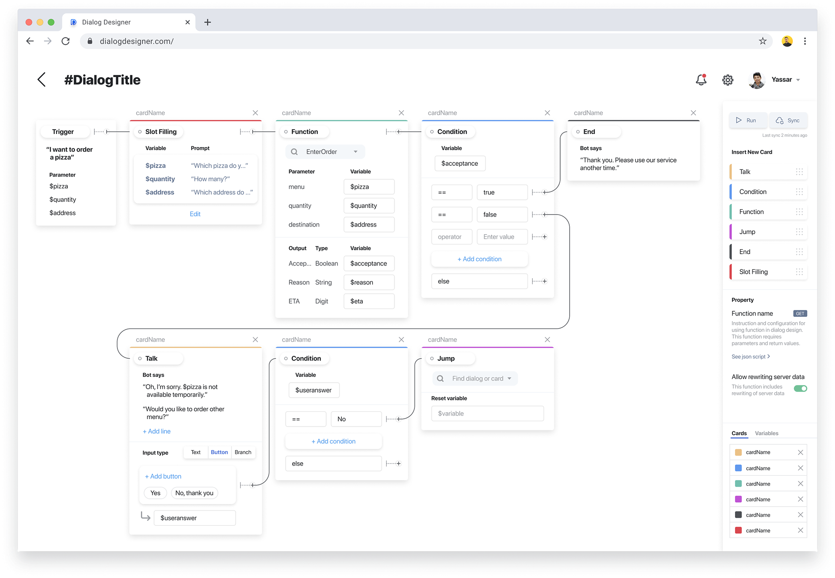This screenshot has width=835, height=578.
Task: Open the == operator next to true
Action: [452, 192]
